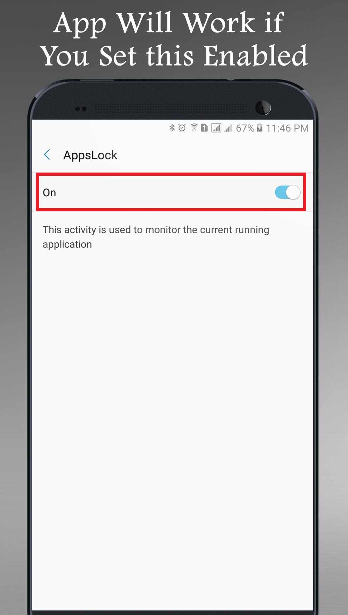Tap the AppsLock title text
Viewport: 348px width, 615px height.
click(x=90, y=155)
